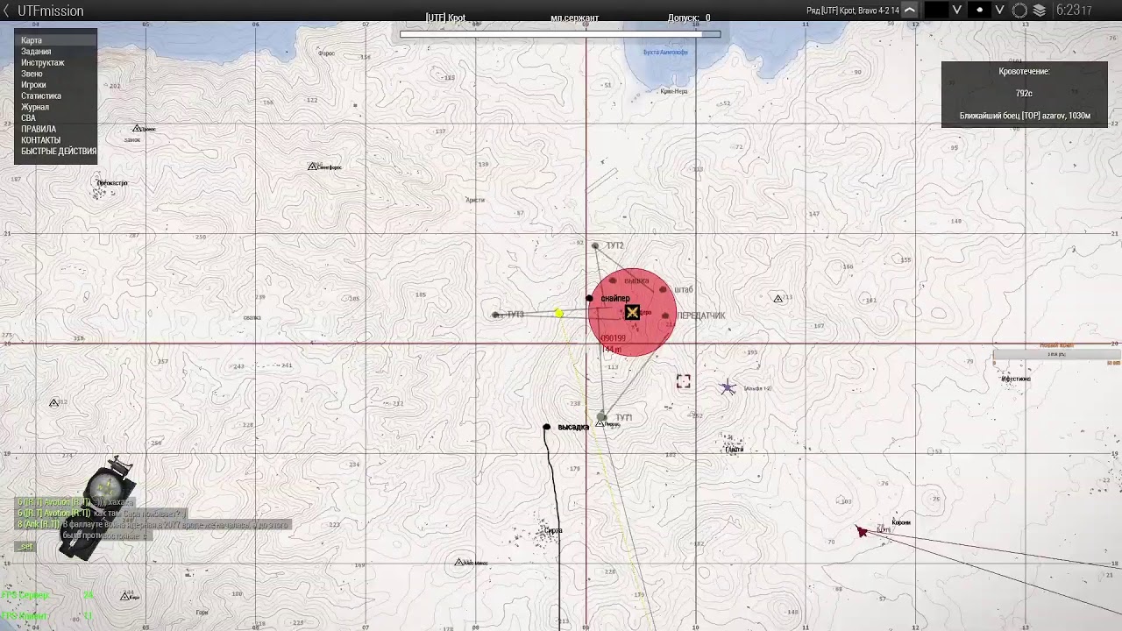1122x631 pixels.
Task: Collapse the unit info with the up chevron
Action: click(910, 11)
